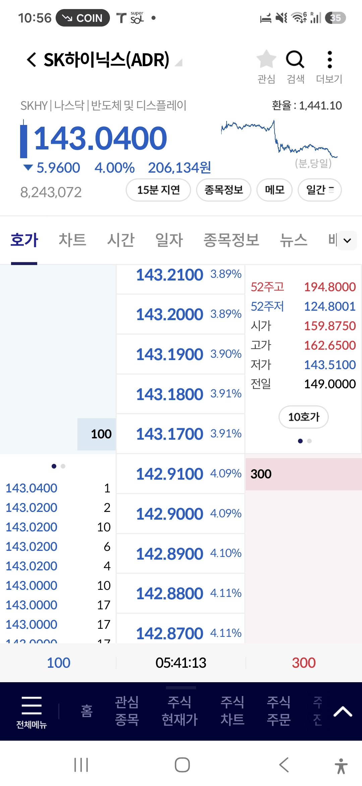Tap the current price 143.0400 headline
Image resolution: width=362 pixels, height=786 pixels.
coord(100,138)
